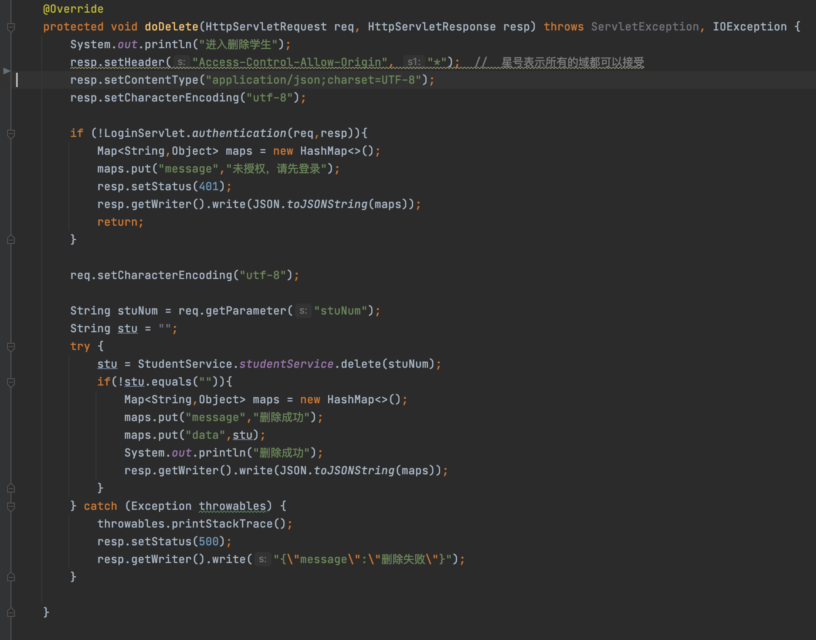The width and height of the screenshot is (816, 640).
Task: Click the greyed ServletException in the throws clause
Action: pyautogui.click(x=645, y=27)
